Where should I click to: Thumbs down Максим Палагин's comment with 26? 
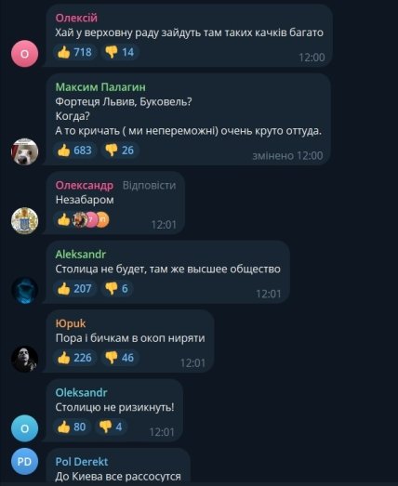tap(120, 151)
